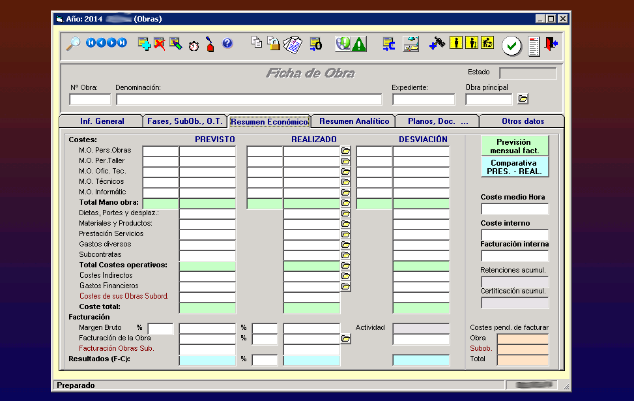Click into the Denominación field
Viewport: 634px width, 401px height.
click(x=249, y=99)
